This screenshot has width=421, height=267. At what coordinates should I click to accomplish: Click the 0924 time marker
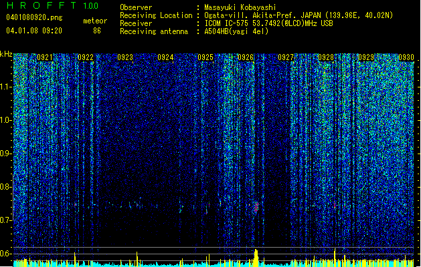coord(165,57)
